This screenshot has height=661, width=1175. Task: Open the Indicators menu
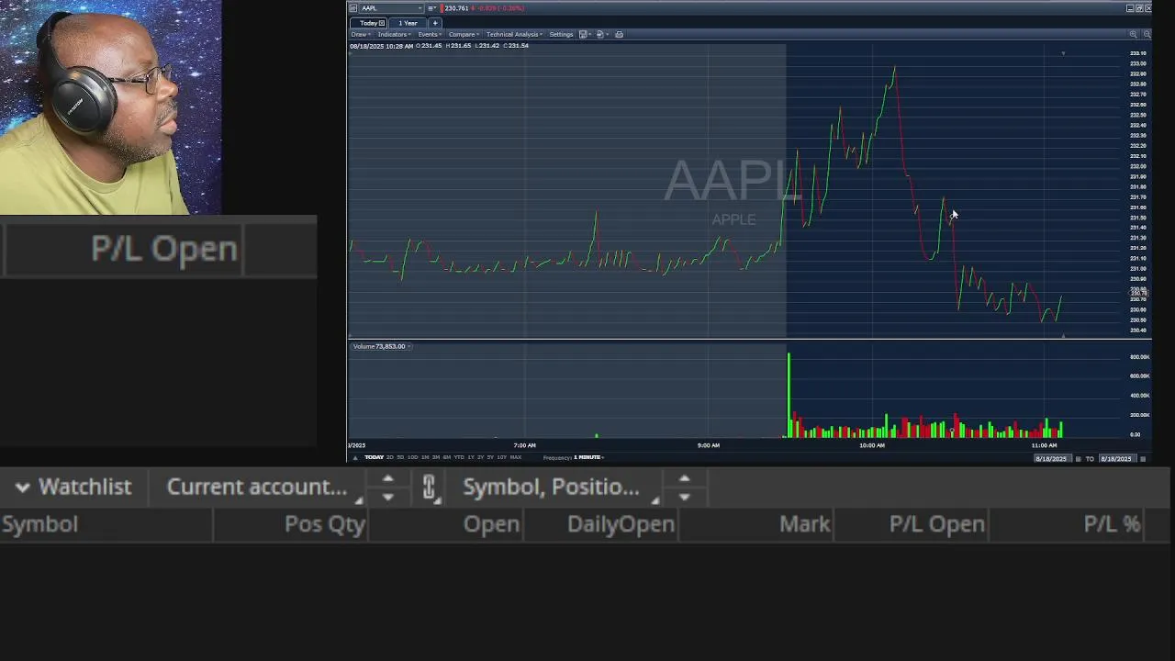coord(395,34)
